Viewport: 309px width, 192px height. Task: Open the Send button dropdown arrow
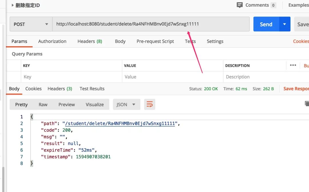285,24
